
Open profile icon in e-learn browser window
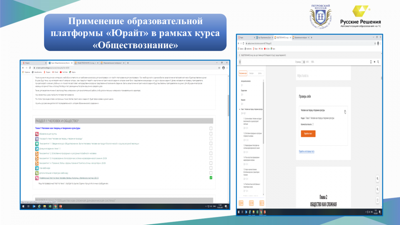[x=223, y=68]
